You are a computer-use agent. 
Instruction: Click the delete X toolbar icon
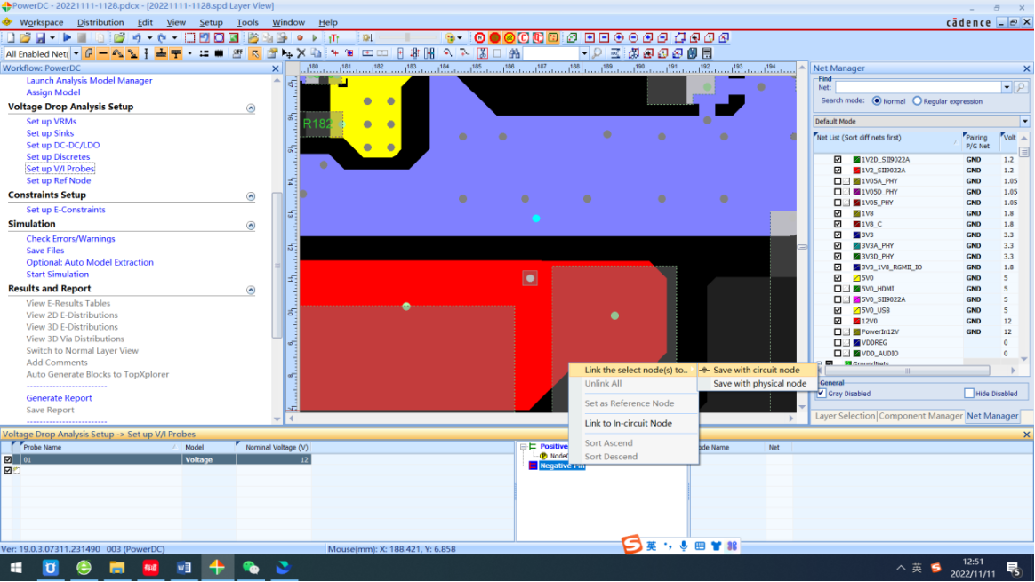pos(301,53)
